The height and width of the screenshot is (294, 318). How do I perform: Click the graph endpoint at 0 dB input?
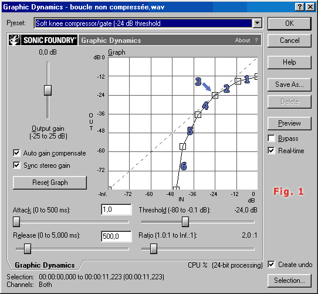pos(256,76)
